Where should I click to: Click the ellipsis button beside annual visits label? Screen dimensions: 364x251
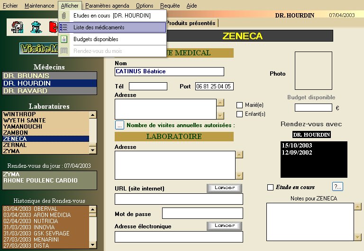pyautogui.click(x=119, y=125)
